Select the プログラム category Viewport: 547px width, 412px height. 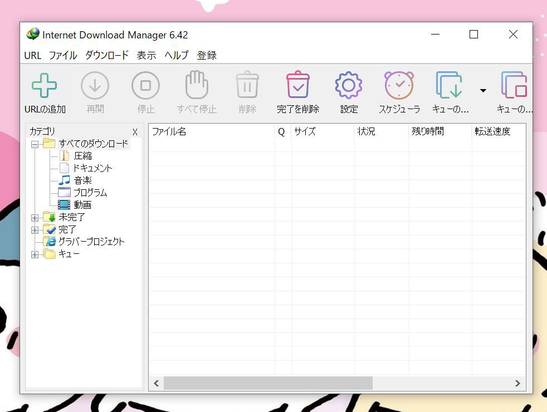[x=90, y=193]
